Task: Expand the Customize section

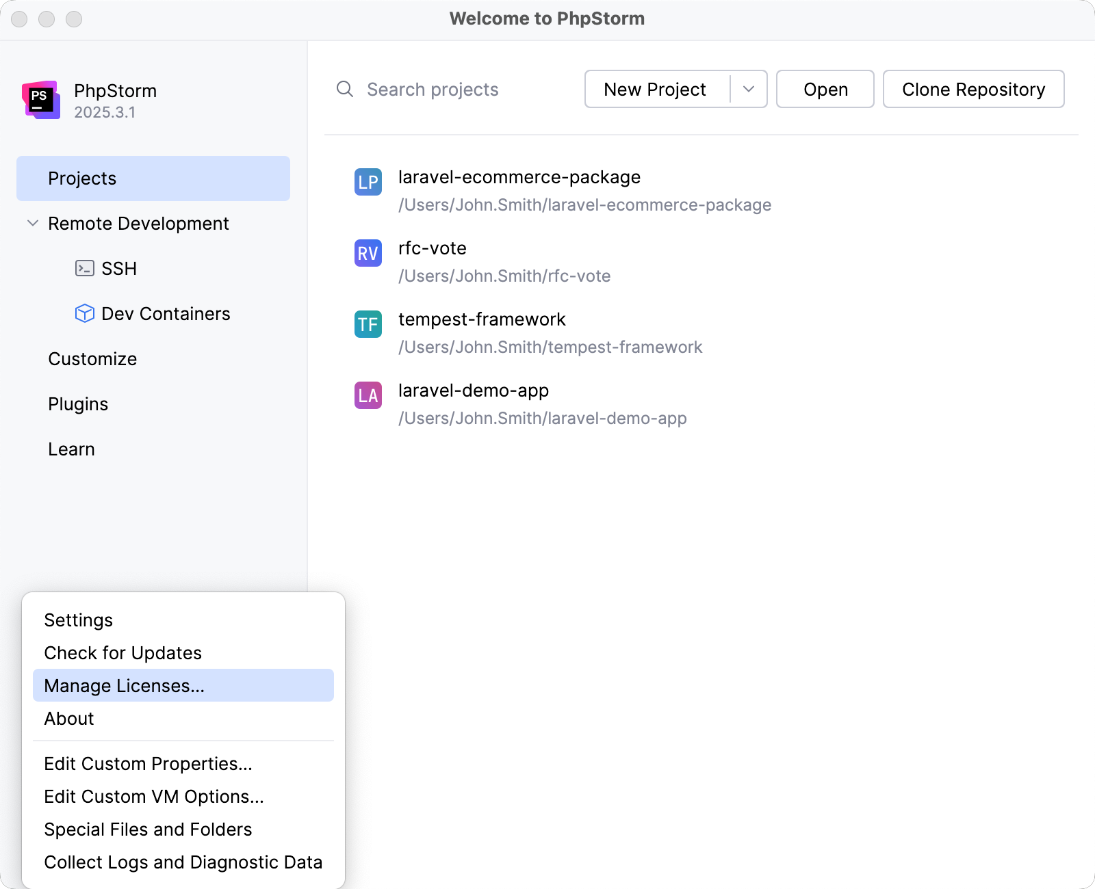Action: click(92, 358)
